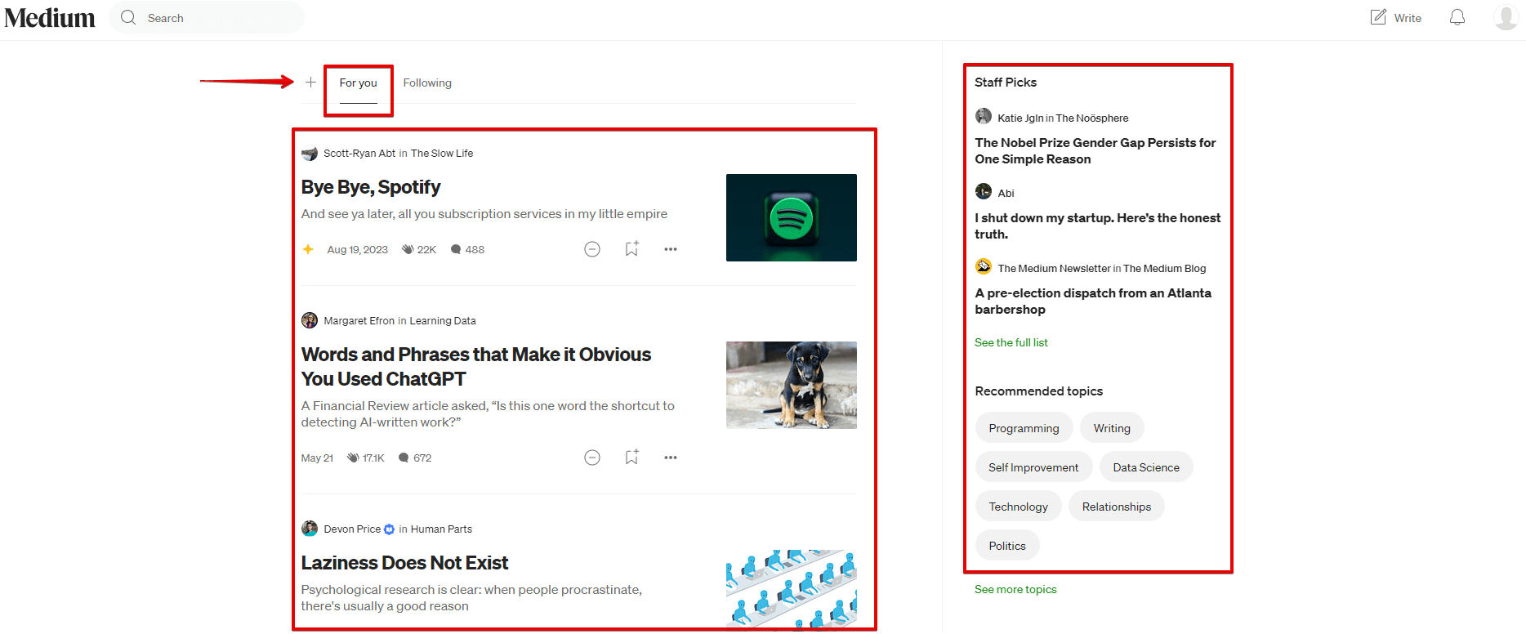The height and width of the screenshot is (634, 1526).
Task: Open The Noösphere publication link
Action: [x=1092, y=118]
